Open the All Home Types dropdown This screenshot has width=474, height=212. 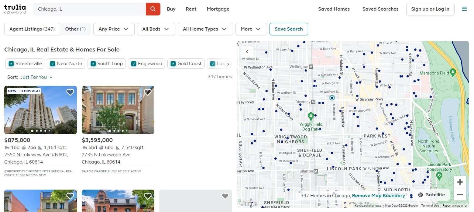click(205, 29)
